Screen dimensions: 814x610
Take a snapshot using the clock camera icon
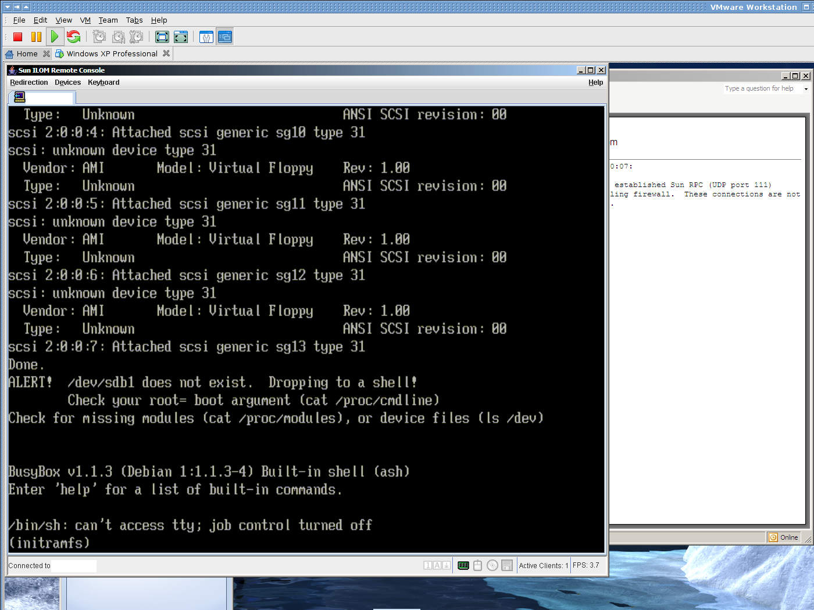(x=99, y=37)
